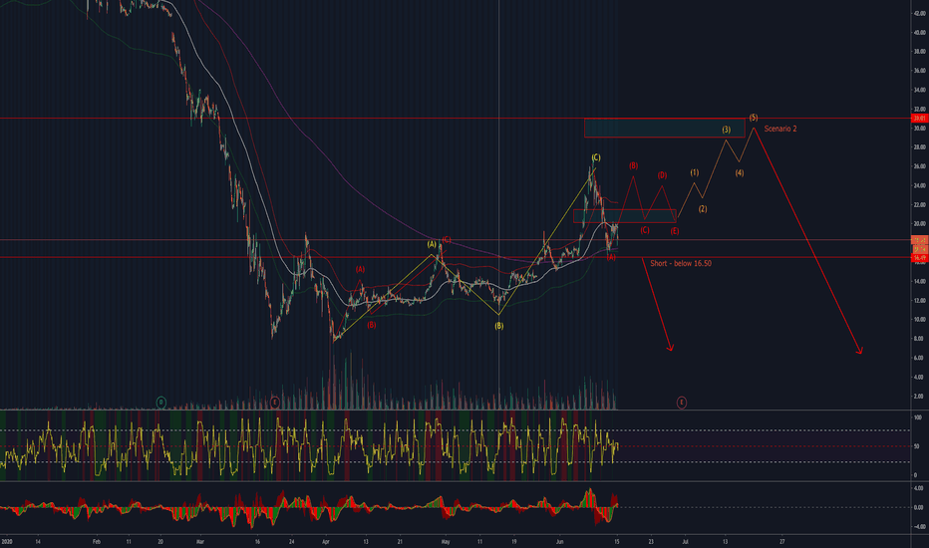Click the 0.00 value on histogram scale

point(918,507)
